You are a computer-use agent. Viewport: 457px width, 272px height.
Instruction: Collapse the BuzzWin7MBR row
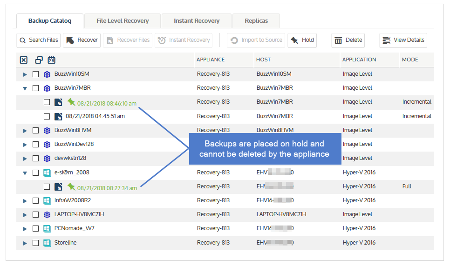(x=25, y=88)
